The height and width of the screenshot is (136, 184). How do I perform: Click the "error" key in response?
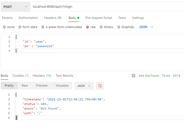[29, 108]
